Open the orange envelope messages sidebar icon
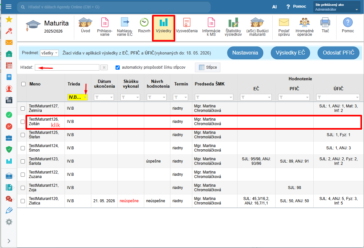This screenshot has width=364, height=248. point(9,43)
